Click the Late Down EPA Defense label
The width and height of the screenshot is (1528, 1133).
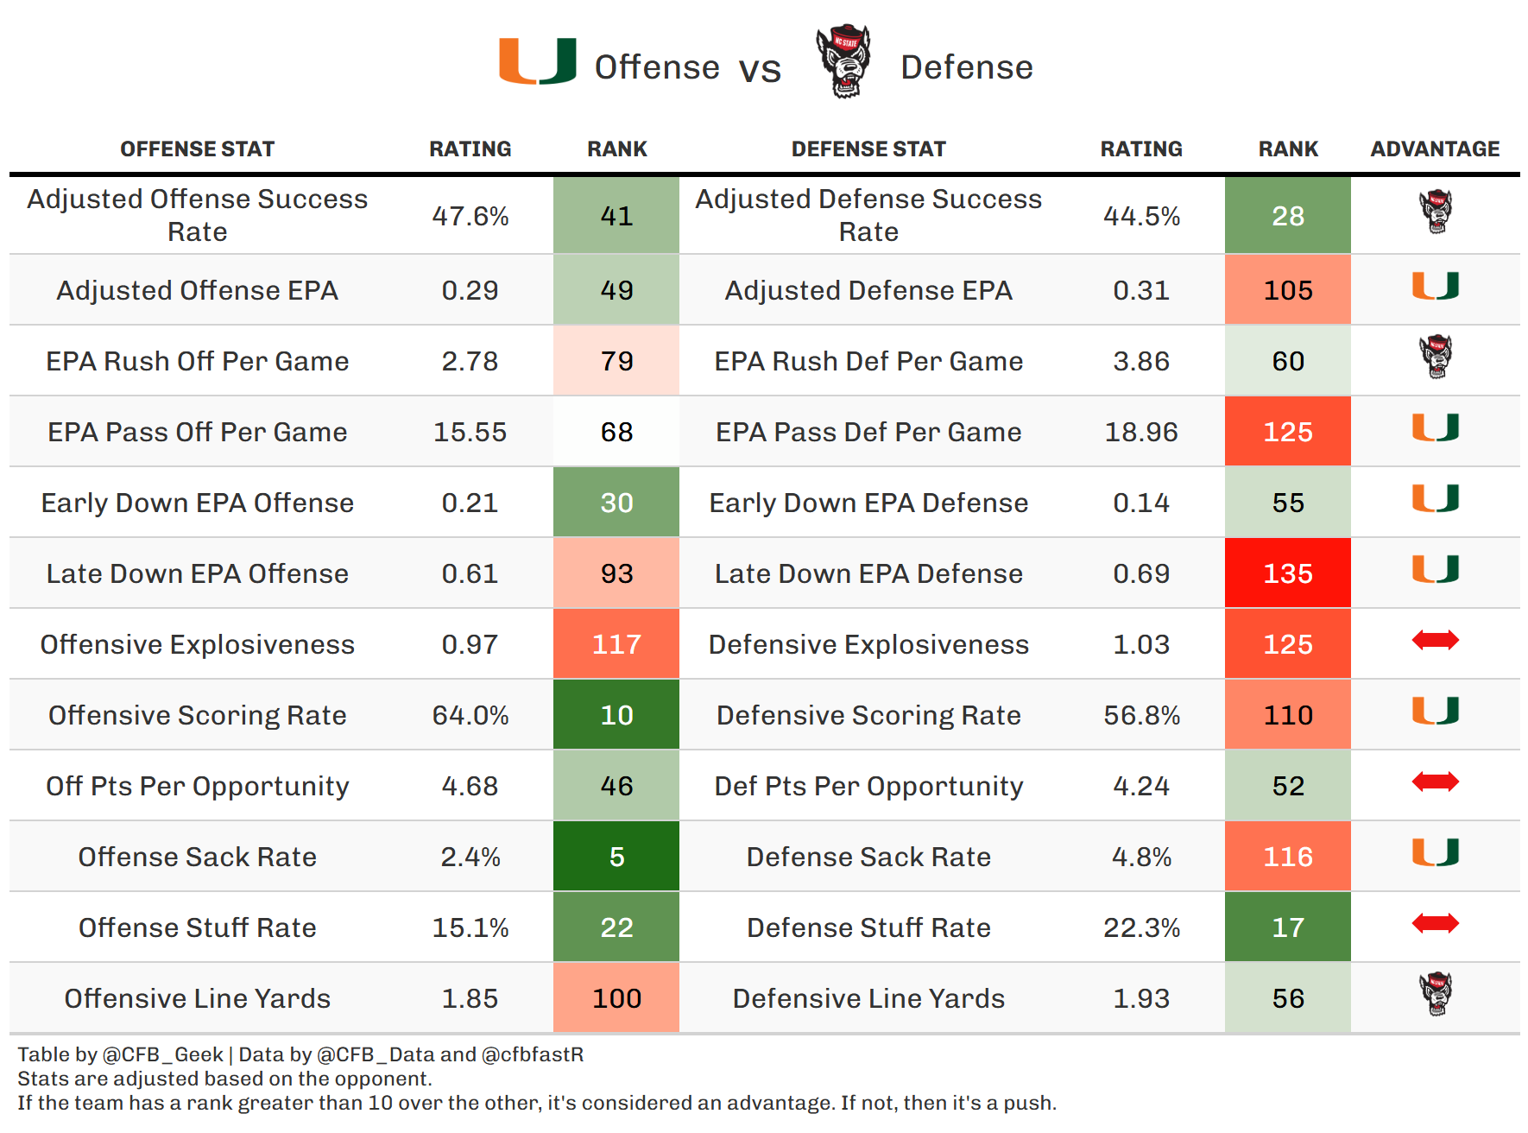tap(868, 573)
